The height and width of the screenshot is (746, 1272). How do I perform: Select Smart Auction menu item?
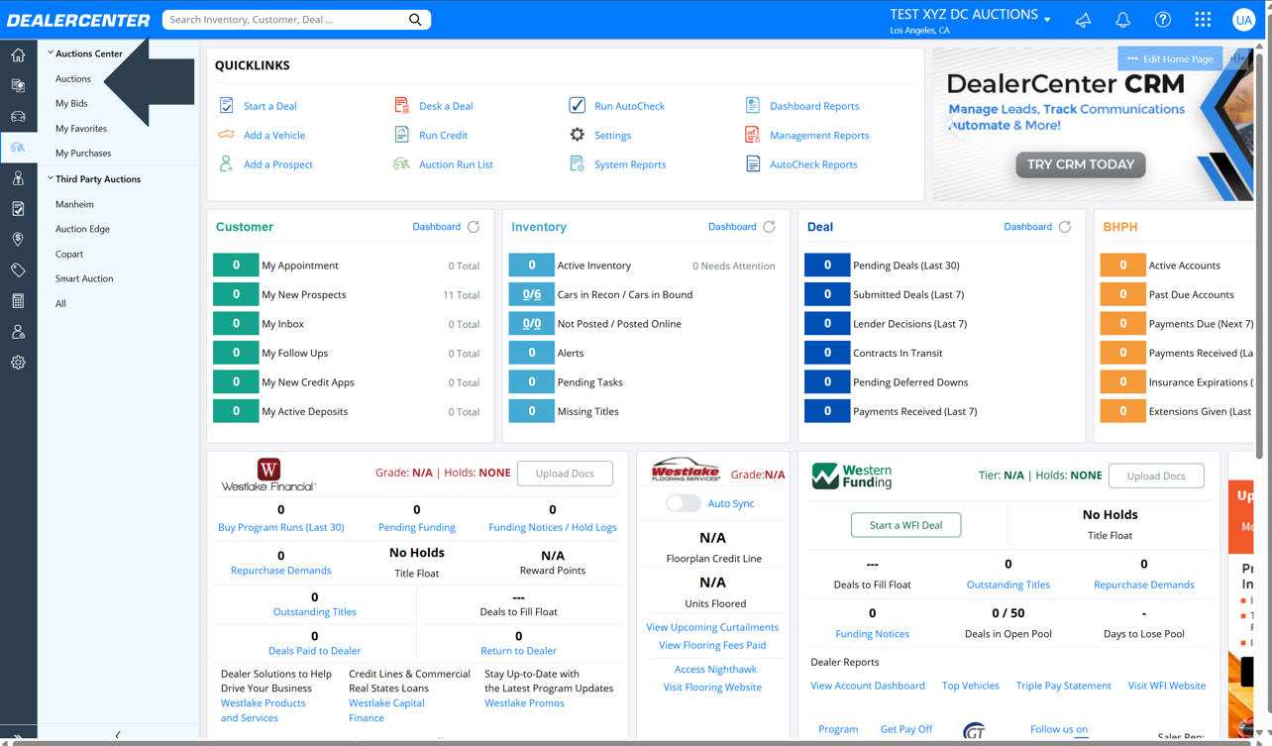[84, 278]
